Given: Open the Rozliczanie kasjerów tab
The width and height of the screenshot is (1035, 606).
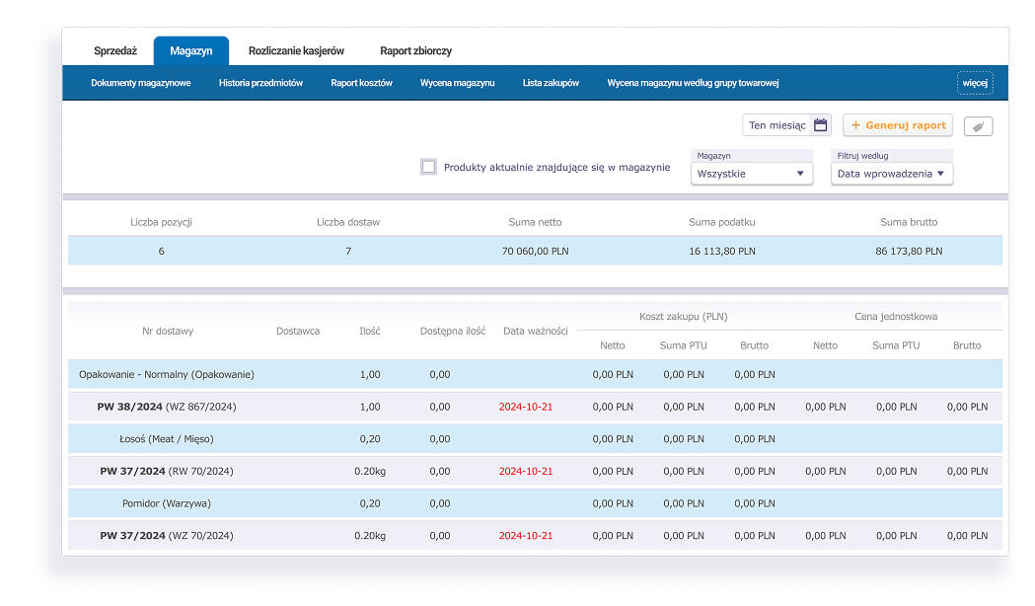Looking at the screenshot, I should click(x=296, y=51).
